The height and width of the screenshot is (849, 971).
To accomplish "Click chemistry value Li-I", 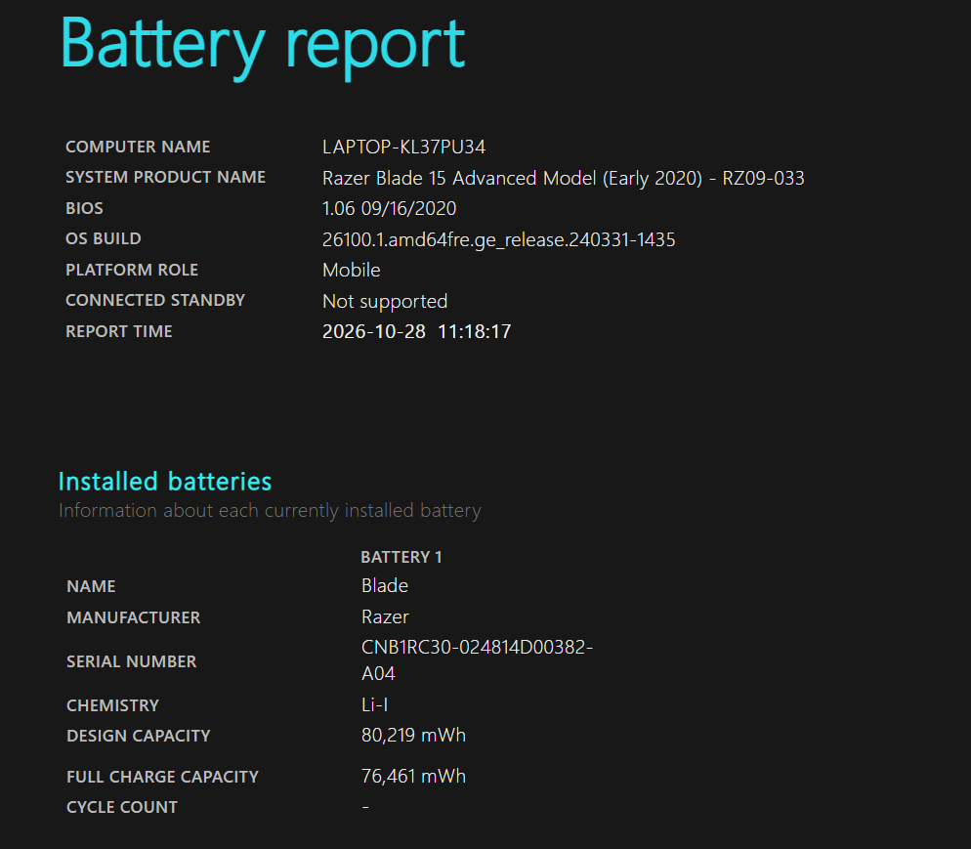I will click(x=375, y=704).
